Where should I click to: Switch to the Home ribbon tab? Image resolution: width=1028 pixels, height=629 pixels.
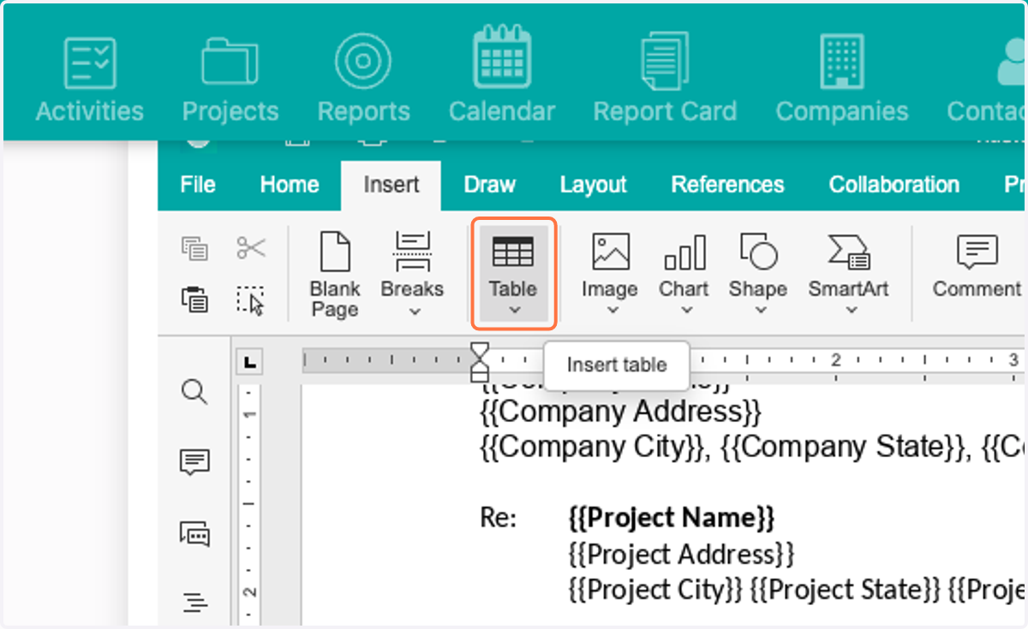[x=290, y=185]
